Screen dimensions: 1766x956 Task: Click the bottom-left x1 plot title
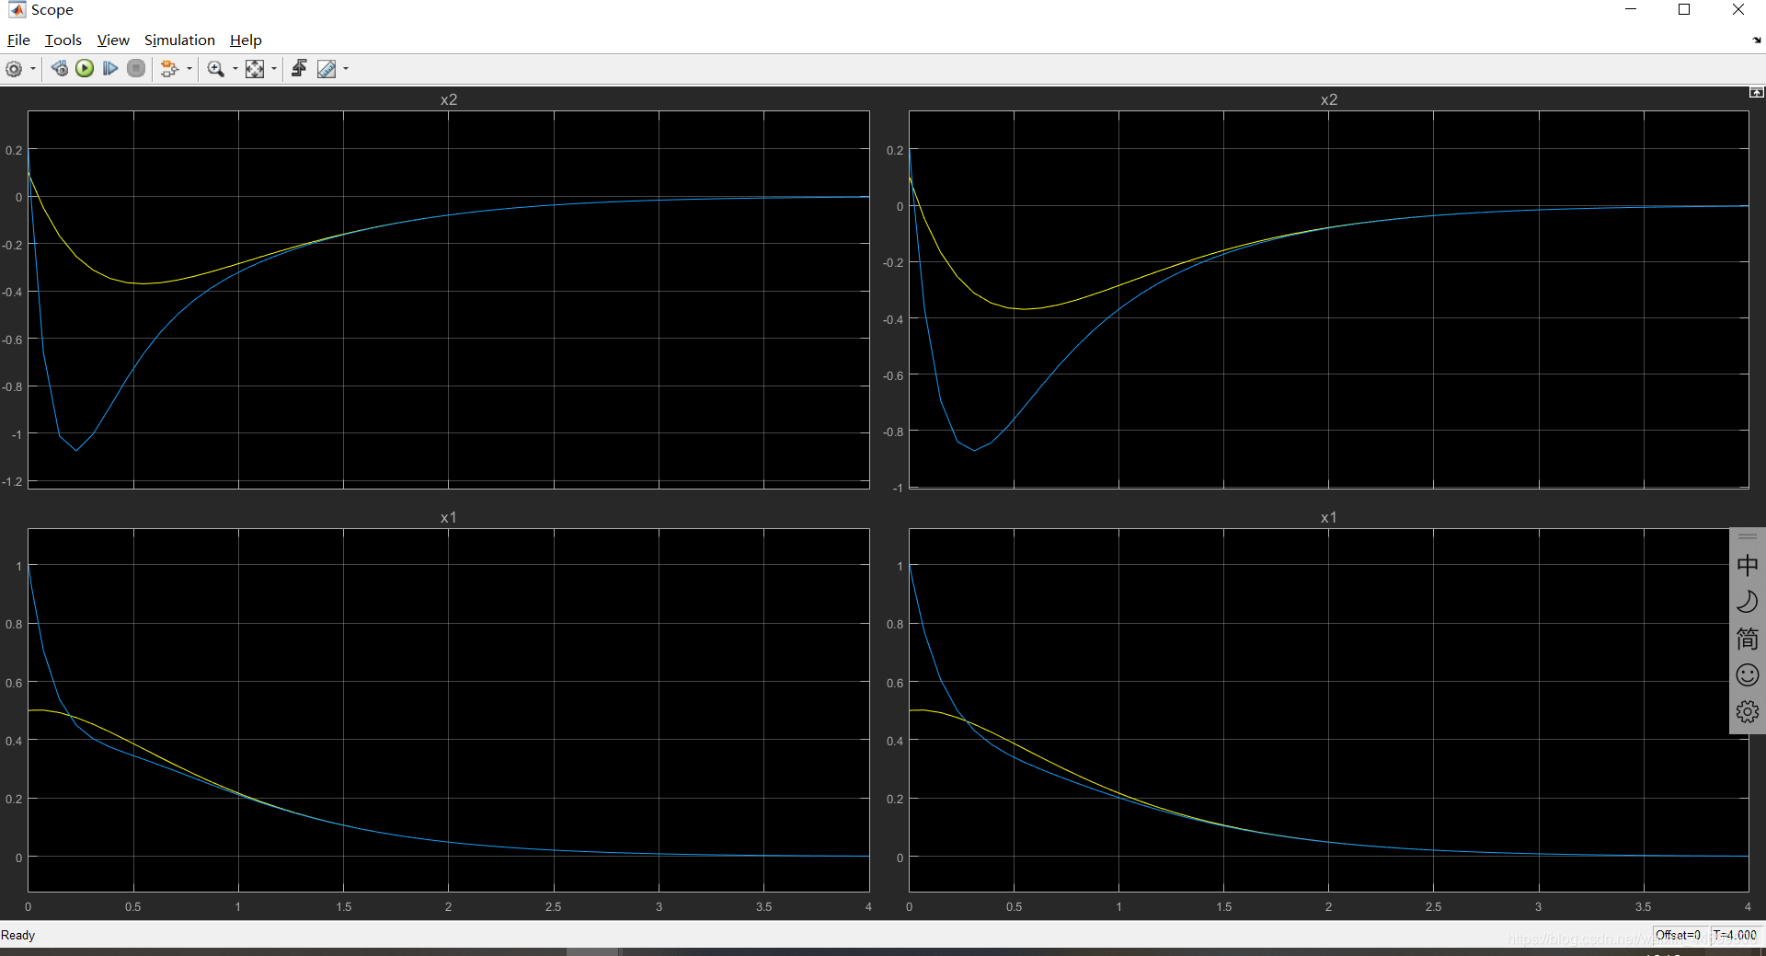449,517
